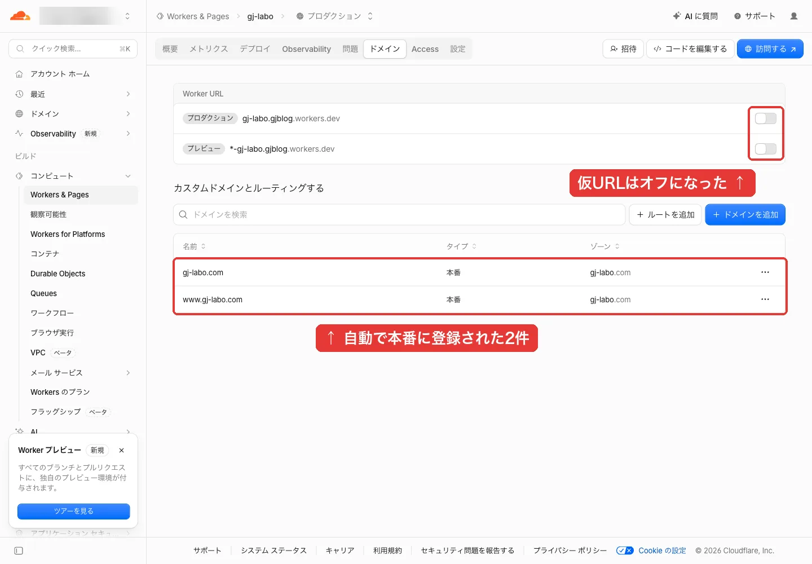Focus the ドメインを検索 search field
812x564 pixels.
pyautogui.click(x=399, y=215)
